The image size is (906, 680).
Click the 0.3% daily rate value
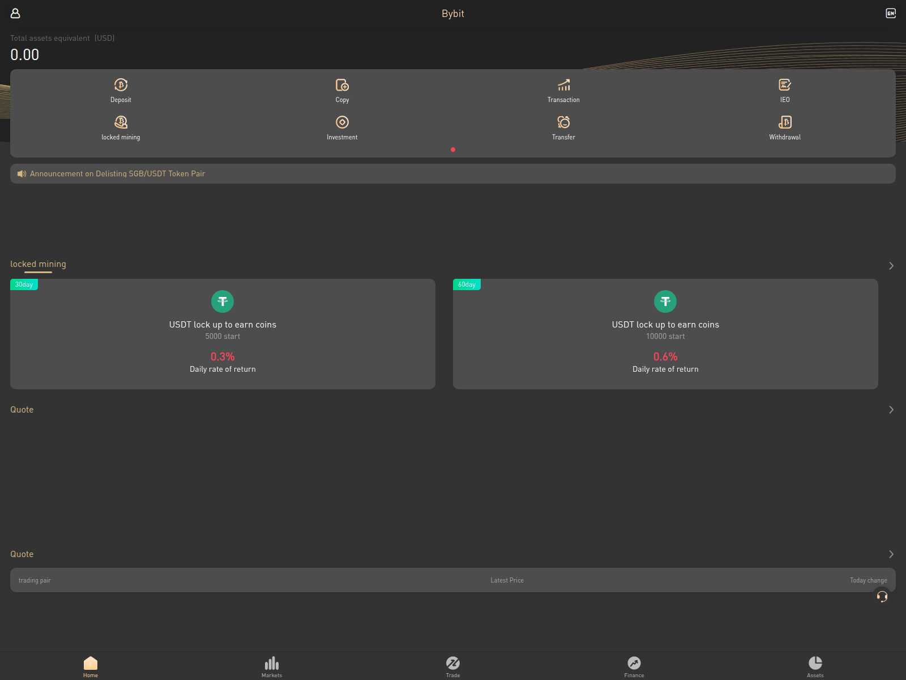click(223, 356)
